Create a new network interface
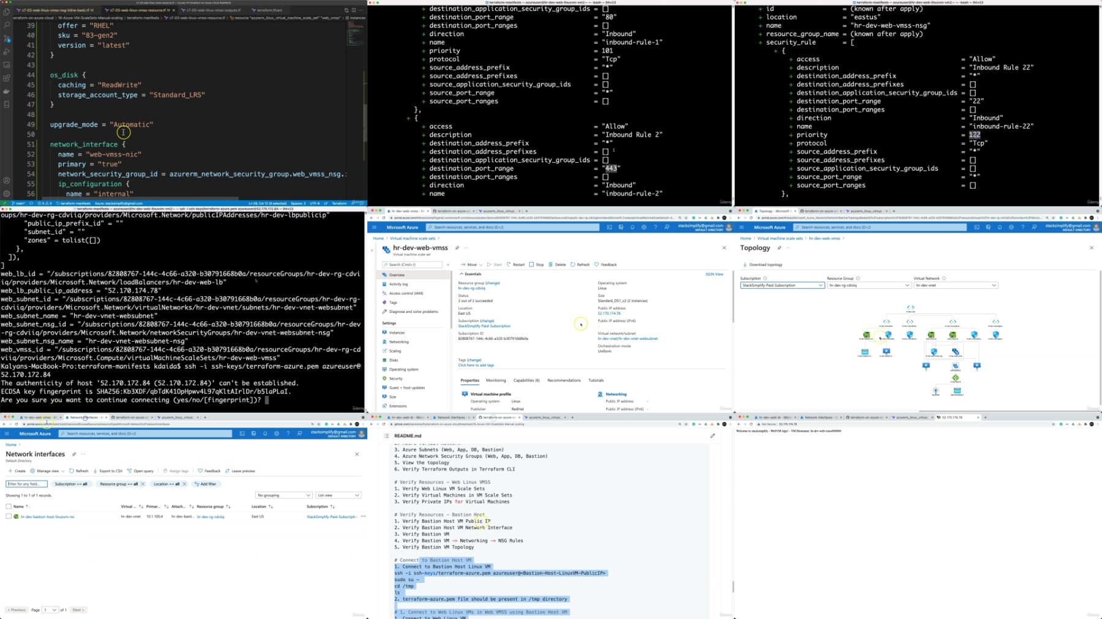1102x619 pixels. click(17, 471)
